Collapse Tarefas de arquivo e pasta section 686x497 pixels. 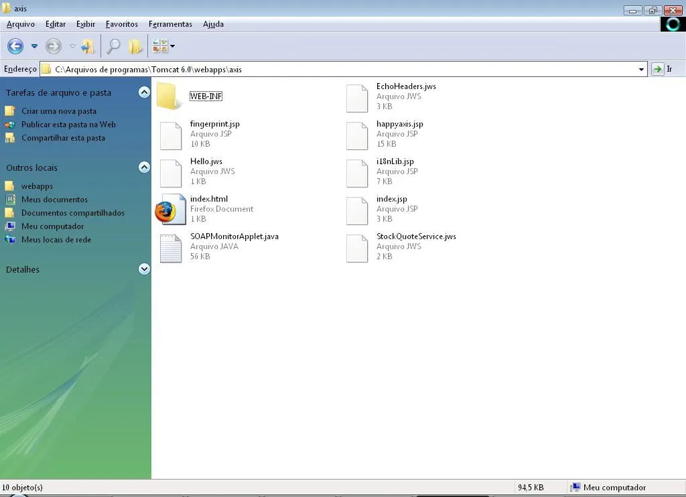click(x=144, y=92)
